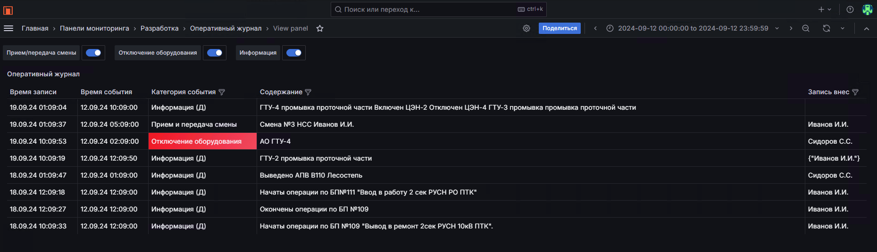The width and height of the screenshot is (877, 252).
Task: Turn off the Информация switch
Action: tap(294, 53)
